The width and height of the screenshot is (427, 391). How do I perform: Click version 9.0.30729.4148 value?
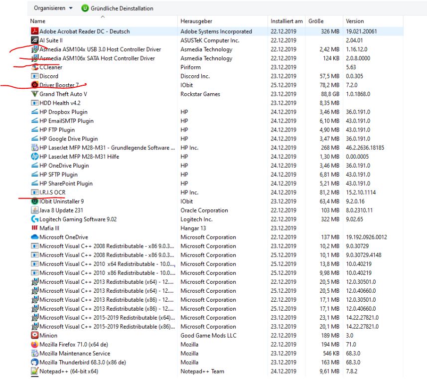coord(364,255)
